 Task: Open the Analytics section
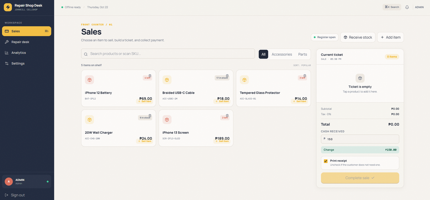(27, 53)
